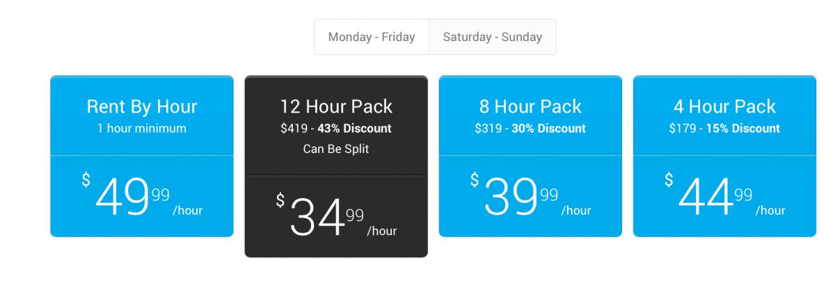Screen dimensions: 835x292
Task: Click the 8 Hour Pack title
Action: [x=530, y=106]
